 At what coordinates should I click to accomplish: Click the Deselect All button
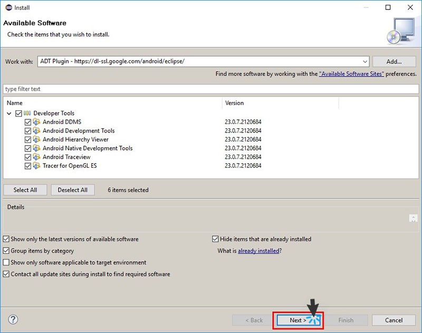73,190
